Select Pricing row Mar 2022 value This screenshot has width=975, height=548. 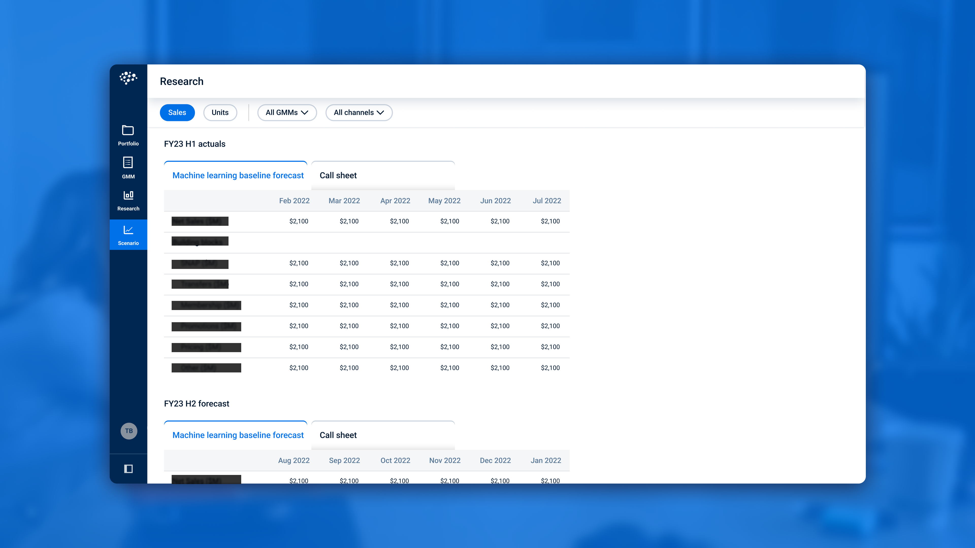point(349,347)
